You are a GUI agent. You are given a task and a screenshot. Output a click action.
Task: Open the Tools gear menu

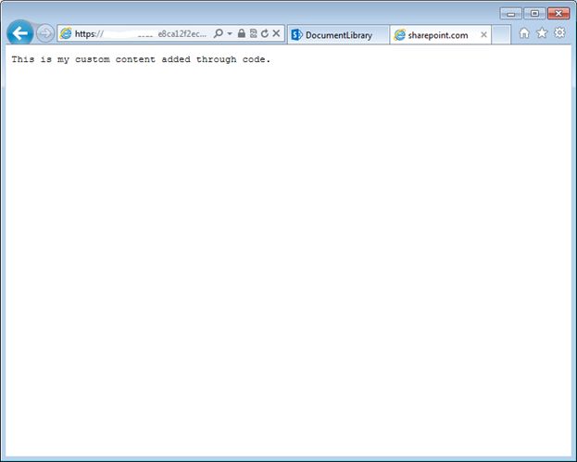click(x=559, y=32)
